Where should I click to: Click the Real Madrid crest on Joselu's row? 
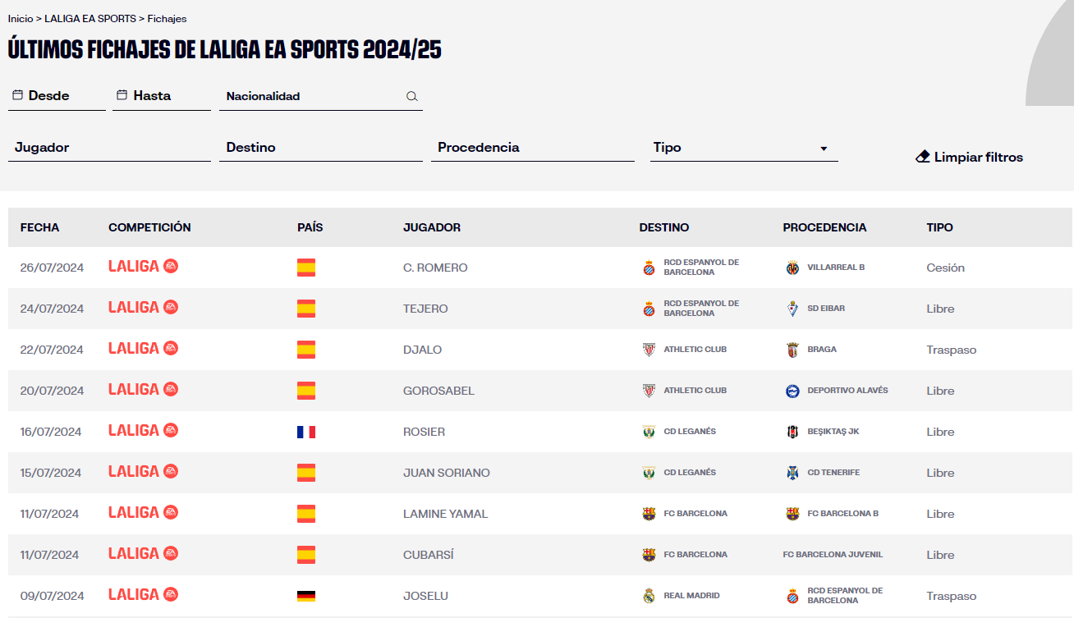(648, 594)
